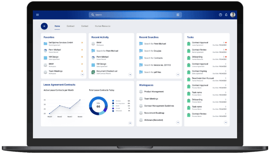The width and height of the screenshot is (270, 154).
Task: Click BMW workspace icon in Recent Activity
Action: [x=93, y=44]
